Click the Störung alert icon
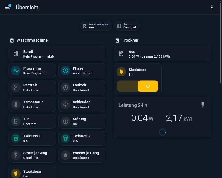The image size is (222, 178). (x=65, y=121)
